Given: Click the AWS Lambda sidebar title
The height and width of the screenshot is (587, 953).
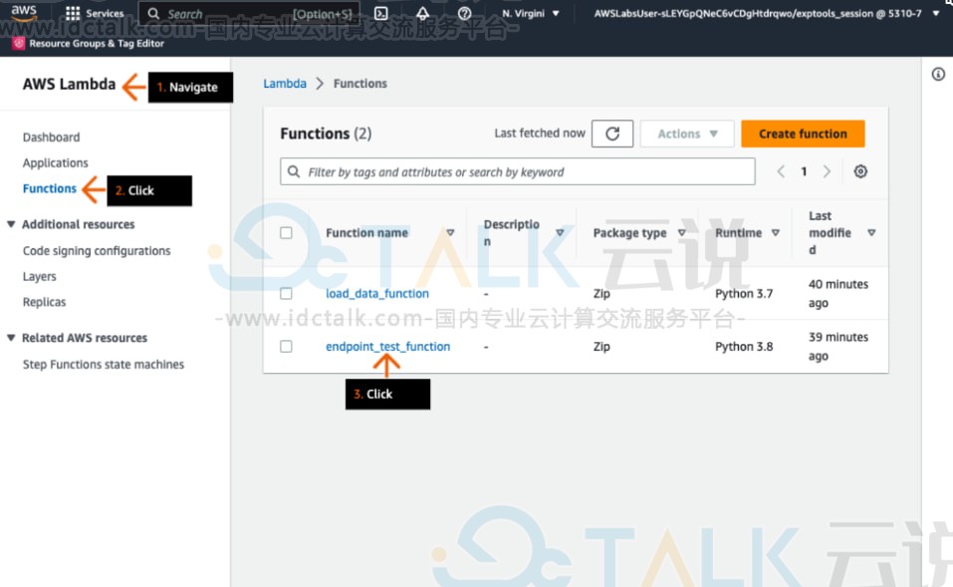Looking at the screenshot, I should click(70, 84).
